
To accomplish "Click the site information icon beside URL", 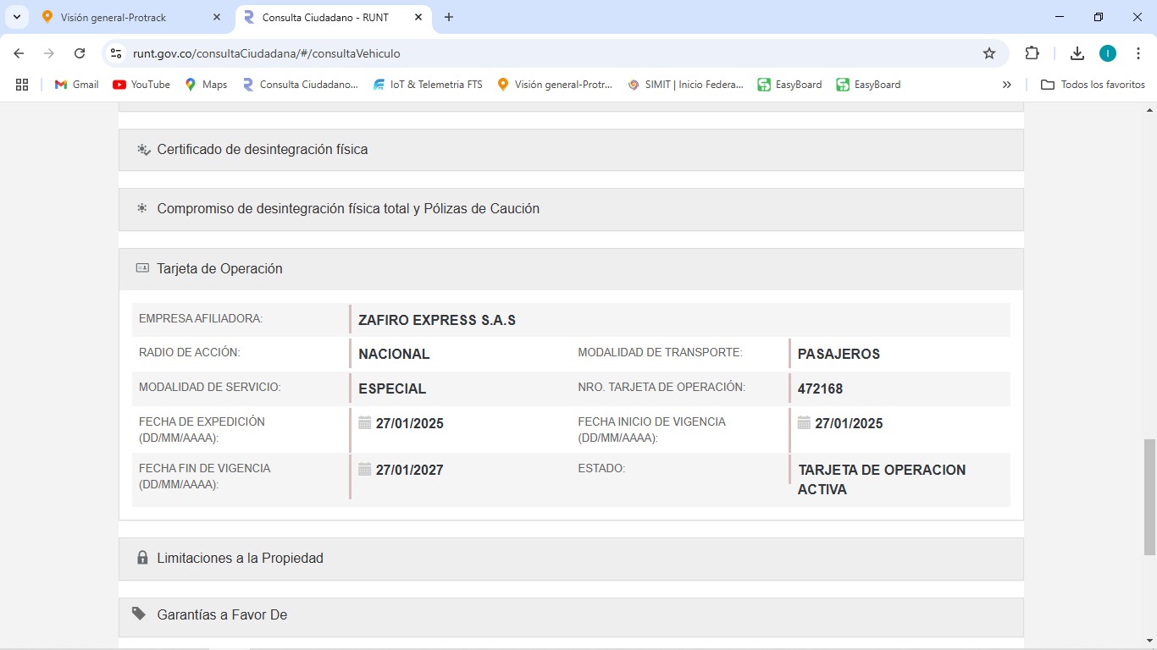I will pos(116,53).
